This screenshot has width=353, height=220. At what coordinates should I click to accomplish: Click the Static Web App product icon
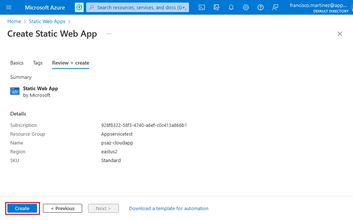pos(15,92)
